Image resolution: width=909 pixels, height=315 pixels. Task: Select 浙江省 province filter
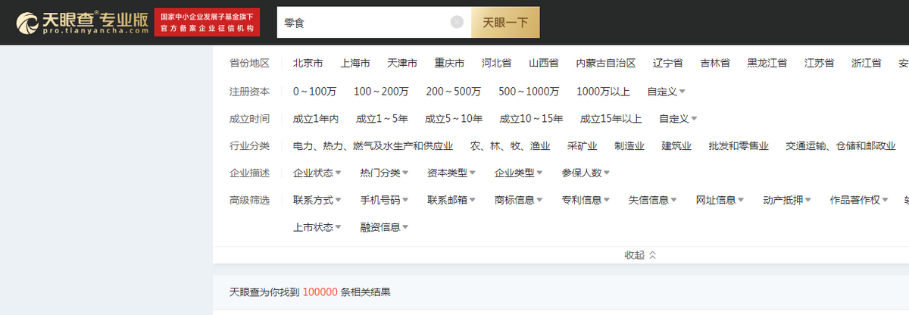(x=866, y=64)
